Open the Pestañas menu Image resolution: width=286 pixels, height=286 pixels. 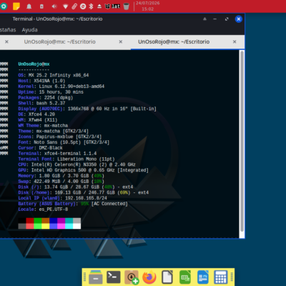(x=8, y=30)
